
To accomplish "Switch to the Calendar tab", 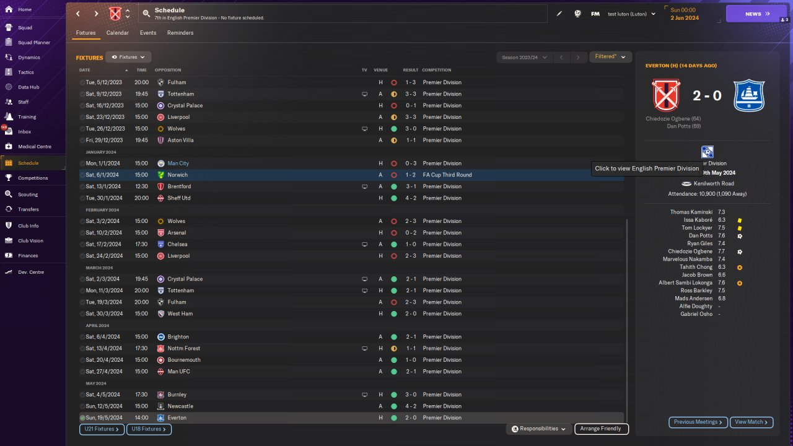I will (118, 33).
